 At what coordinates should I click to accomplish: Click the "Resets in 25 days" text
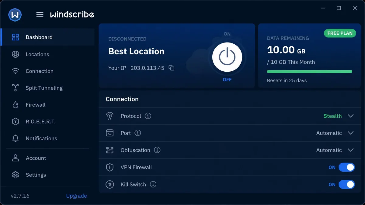click(287, 80)
